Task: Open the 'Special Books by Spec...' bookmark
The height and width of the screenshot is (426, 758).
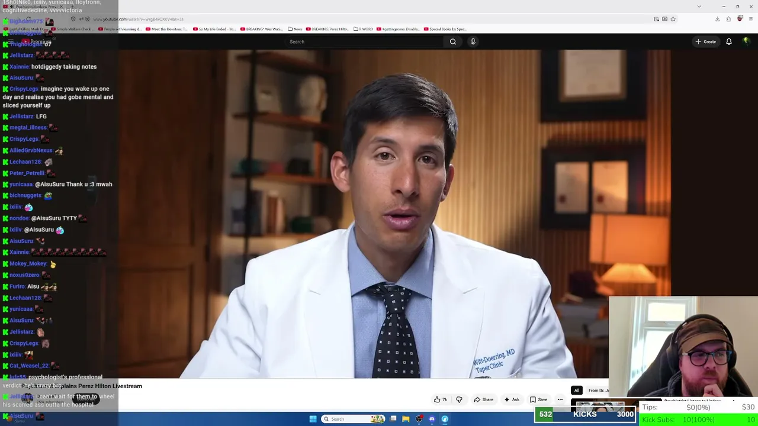Action: (445, 29)
